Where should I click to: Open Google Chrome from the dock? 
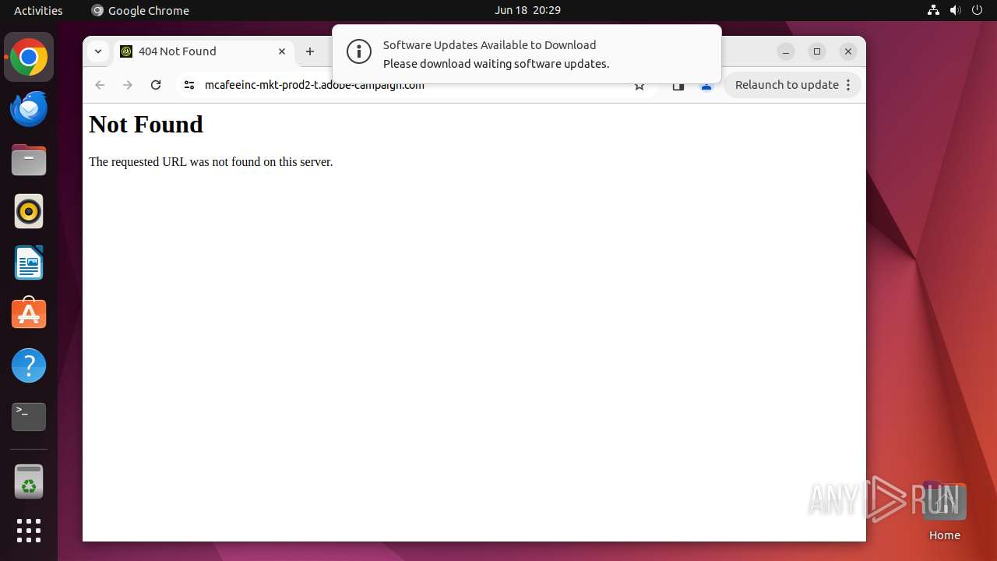coord(29,57)
